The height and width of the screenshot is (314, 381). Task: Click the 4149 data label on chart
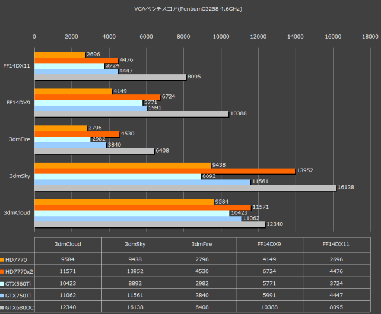[x=120, y=91]
